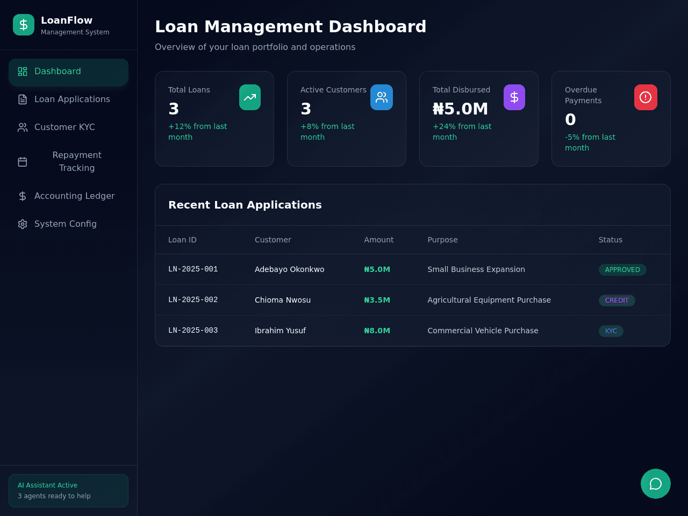Click purpose Agricultural Equipment Purchase

click(489, 300)
